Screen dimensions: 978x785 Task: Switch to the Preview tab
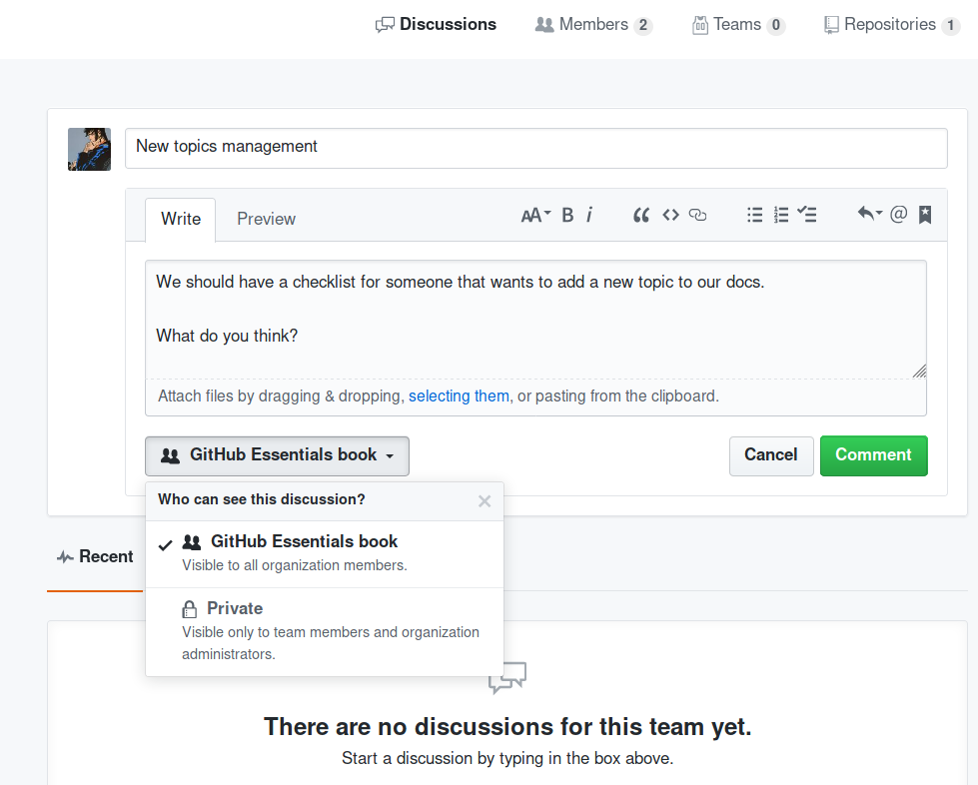tap(266, 219)
